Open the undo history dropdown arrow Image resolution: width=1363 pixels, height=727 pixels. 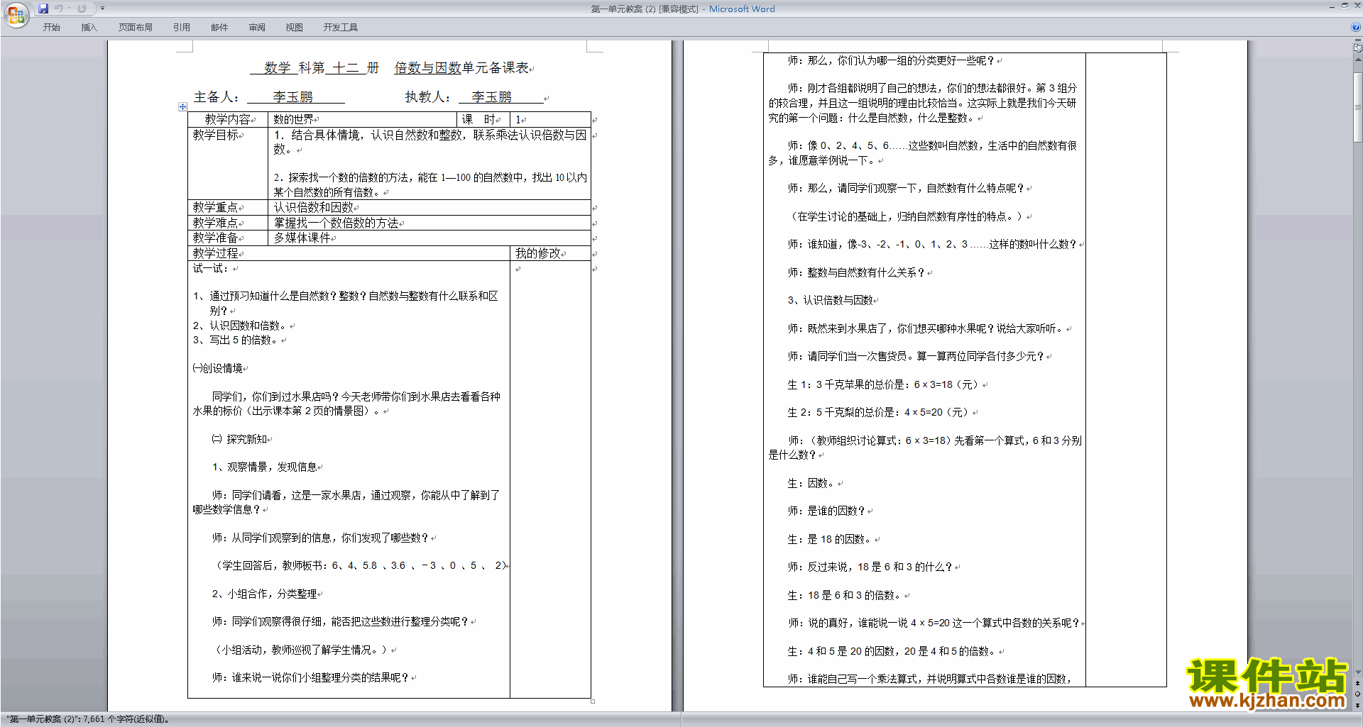coord(69,9)
